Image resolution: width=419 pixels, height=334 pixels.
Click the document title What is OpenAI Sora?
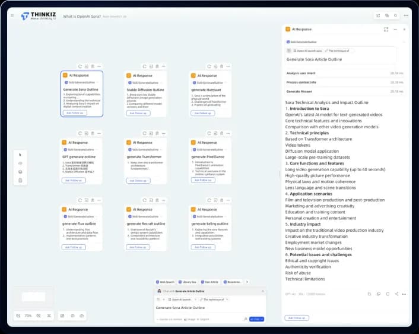tap(82, 16)
